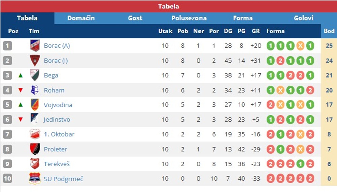
Task: Click the 1. Oktobar team badge
Action: (x=35, y=134)
